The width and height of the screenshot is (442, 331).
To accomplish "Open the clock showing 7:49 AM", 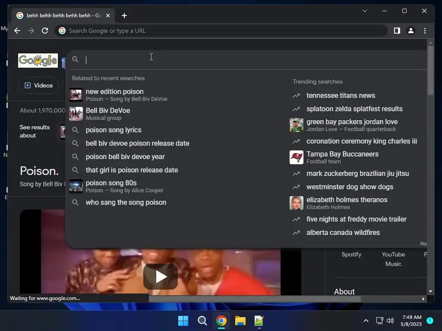I will [x=411, y=321].
